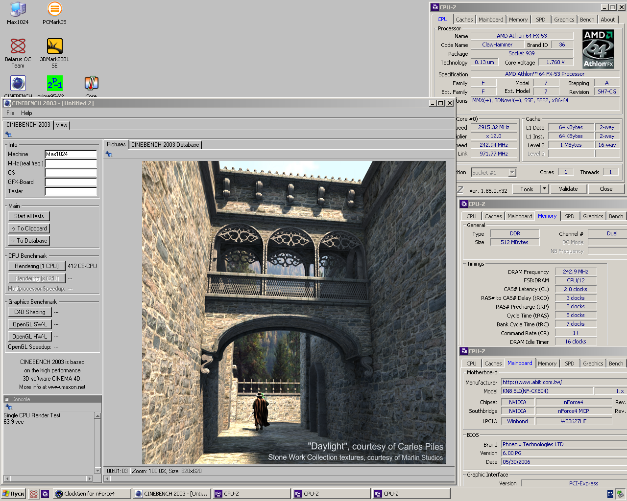The width and height of the screenshot is (627, 501).
Task: Click the Belarus OC quick launch taskbar icon
Action: click(33, 494)
